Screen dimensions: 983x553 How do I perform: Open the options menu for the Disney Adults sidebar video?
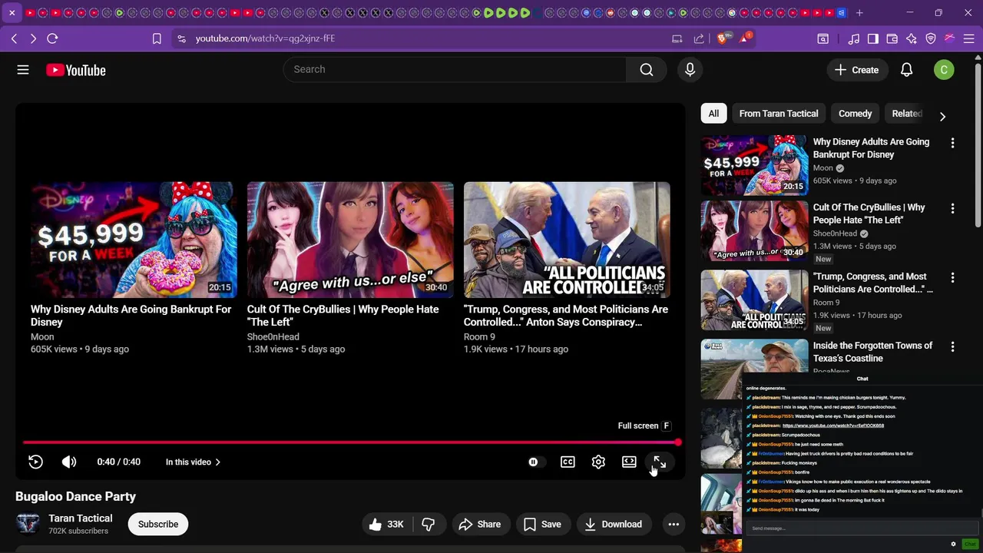(952, 143)
